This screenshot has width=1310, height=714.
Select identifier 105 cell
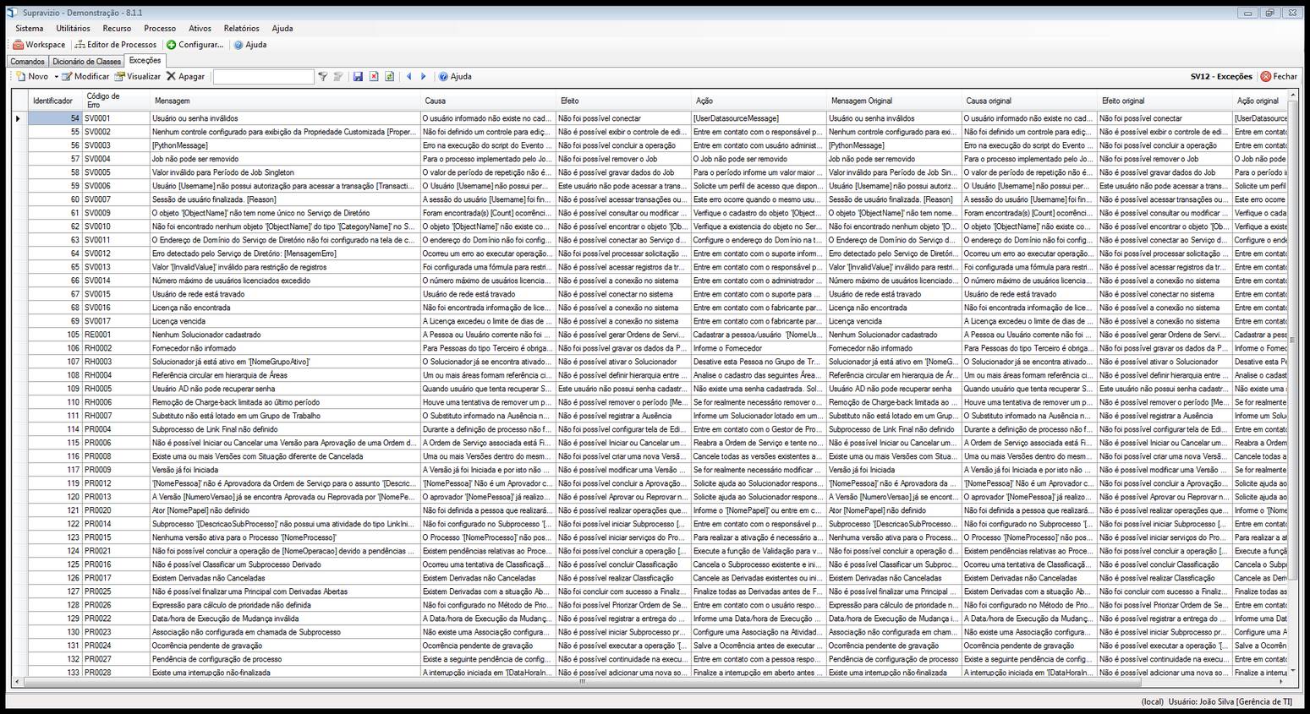55,335
